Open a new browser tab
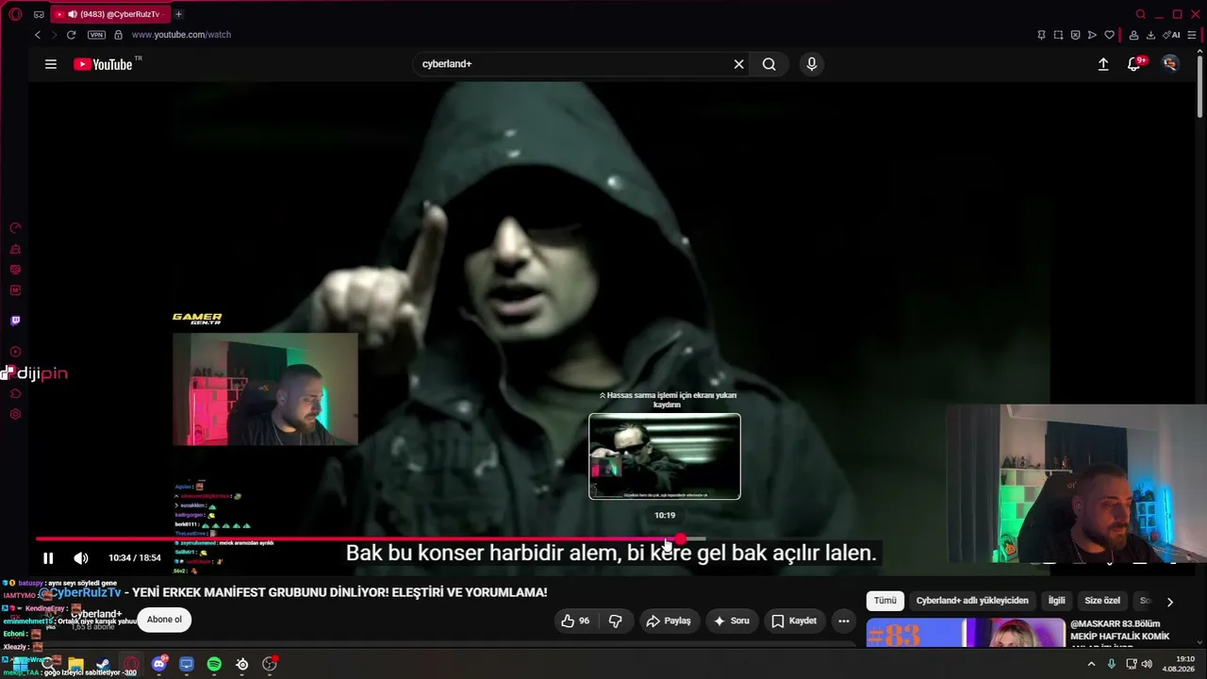 coord(178,14)
